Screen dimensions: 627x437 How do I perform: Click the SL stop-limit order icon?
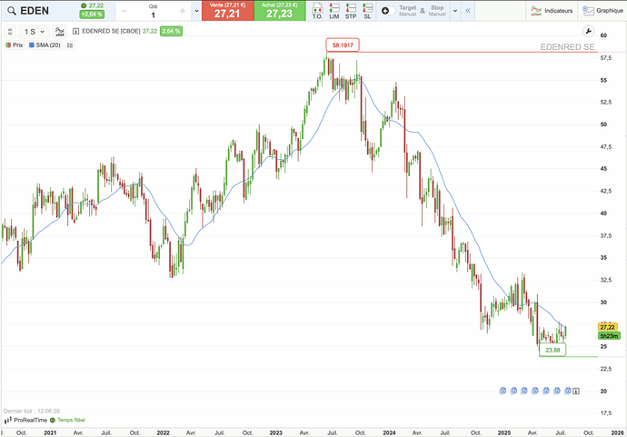[367, 11]
